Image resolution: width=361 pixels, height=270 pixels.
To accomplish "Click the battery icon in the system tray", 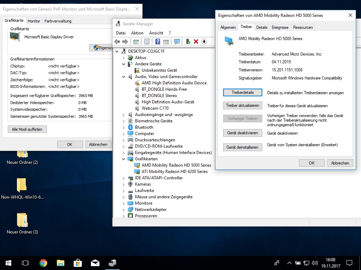I will [298, 263].
